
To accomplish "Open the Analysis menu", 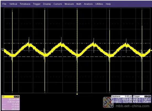I will point(88,4).
